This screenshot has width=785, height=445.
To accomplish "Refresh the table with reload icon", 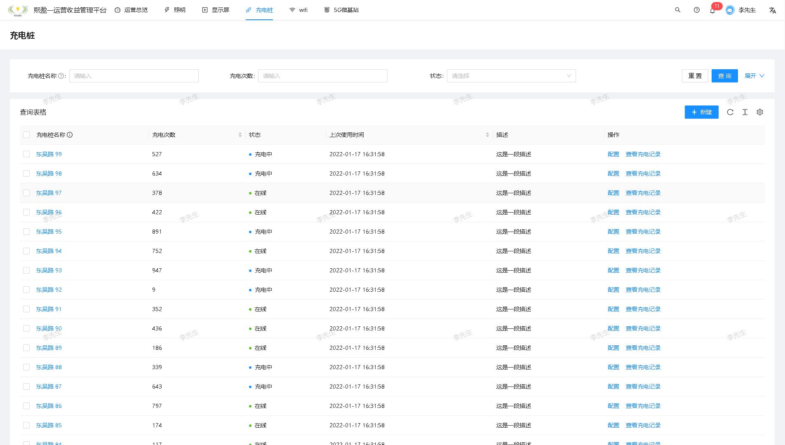I will pos(730,112).
